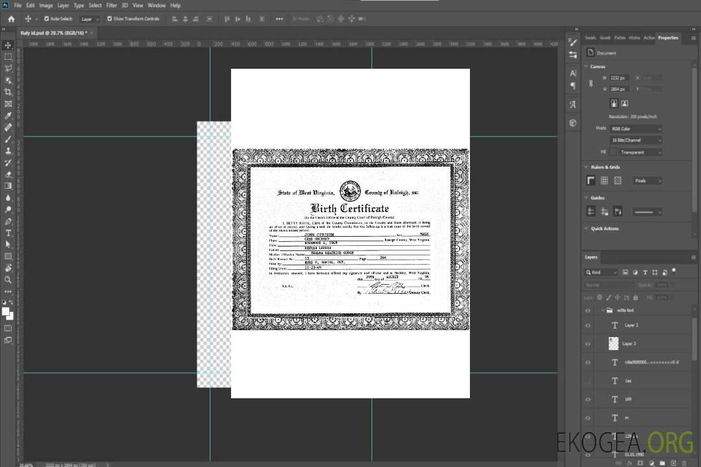
Task: Open the Pixels ruler units dropdown
Action: click(x=647, y=181)
